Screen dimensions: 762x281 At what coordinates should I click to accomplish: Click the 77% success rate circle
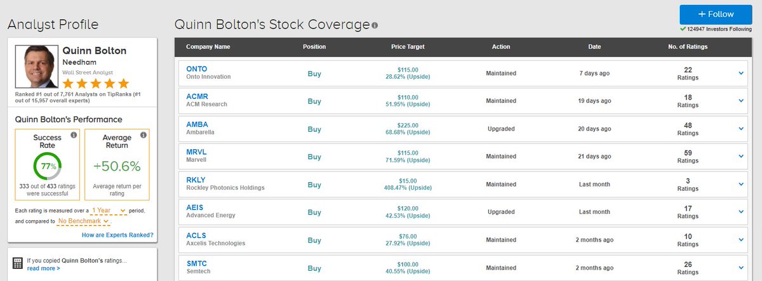[x=48, y=167]
